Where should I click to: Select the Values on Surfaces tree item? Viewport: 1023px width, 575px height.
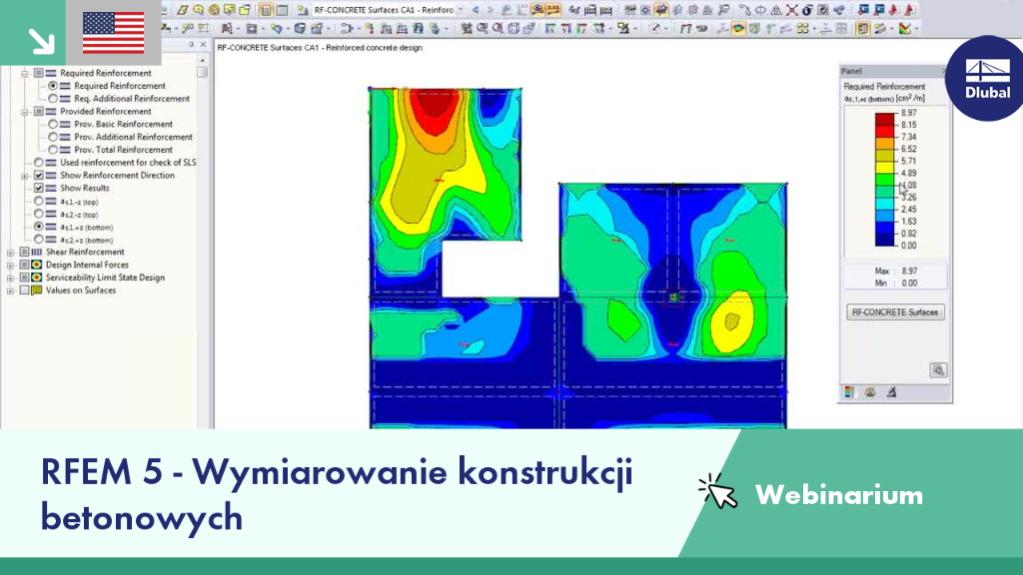[80, 290]
